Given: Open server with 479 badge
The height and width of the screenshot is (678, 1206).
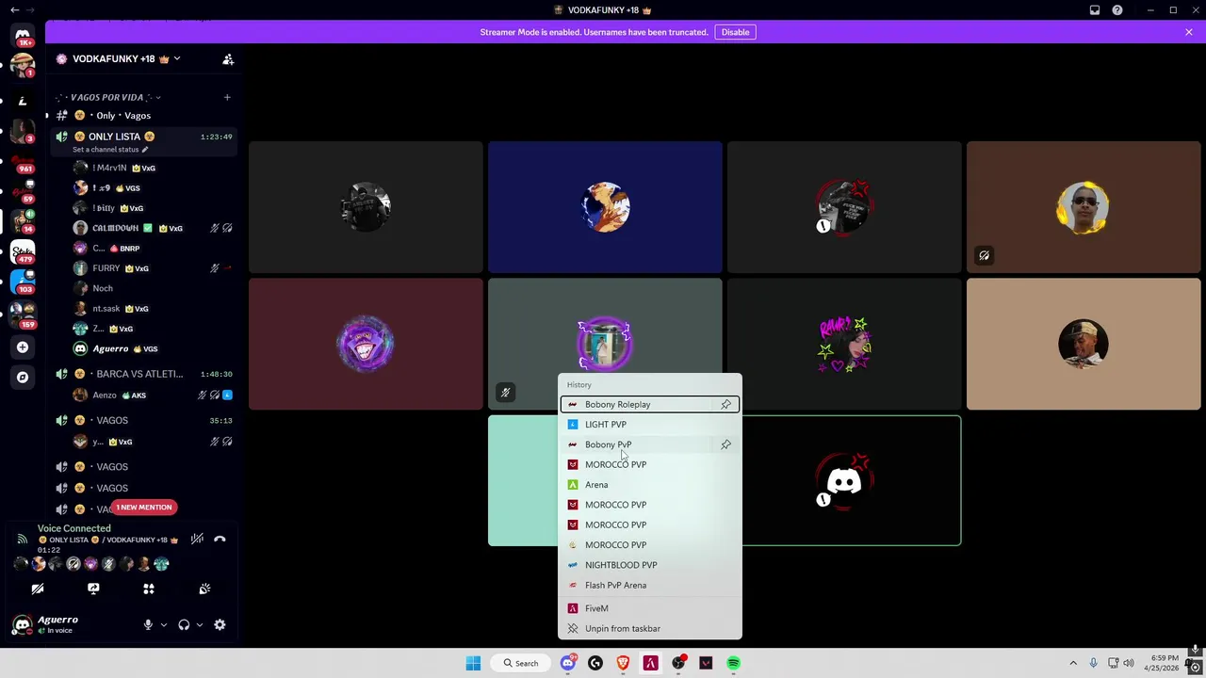Looking at the screenshot, I should point(23,250).
